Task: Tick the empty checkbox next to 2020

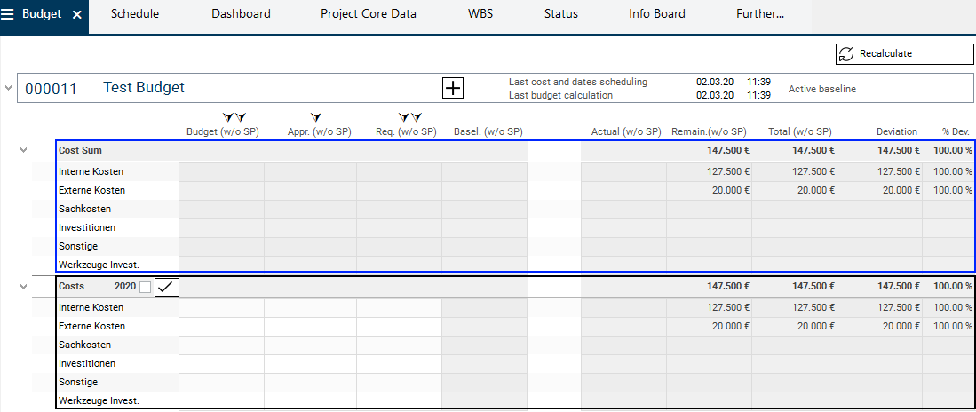Action: tap(146, 287)
